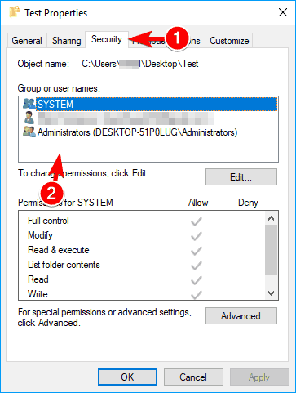Select the Security tab
The image size is (296, 393).
[x=107, y=39]
